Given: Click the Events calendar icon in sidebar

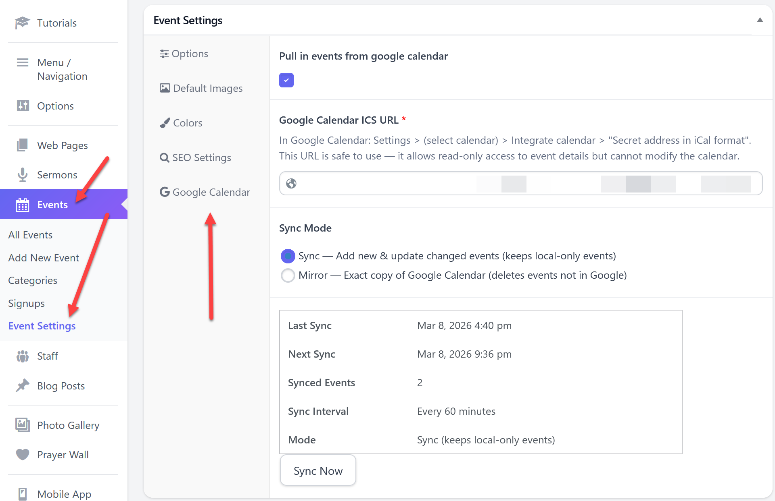Looking at the screenshot, I should tap(23, 205).
